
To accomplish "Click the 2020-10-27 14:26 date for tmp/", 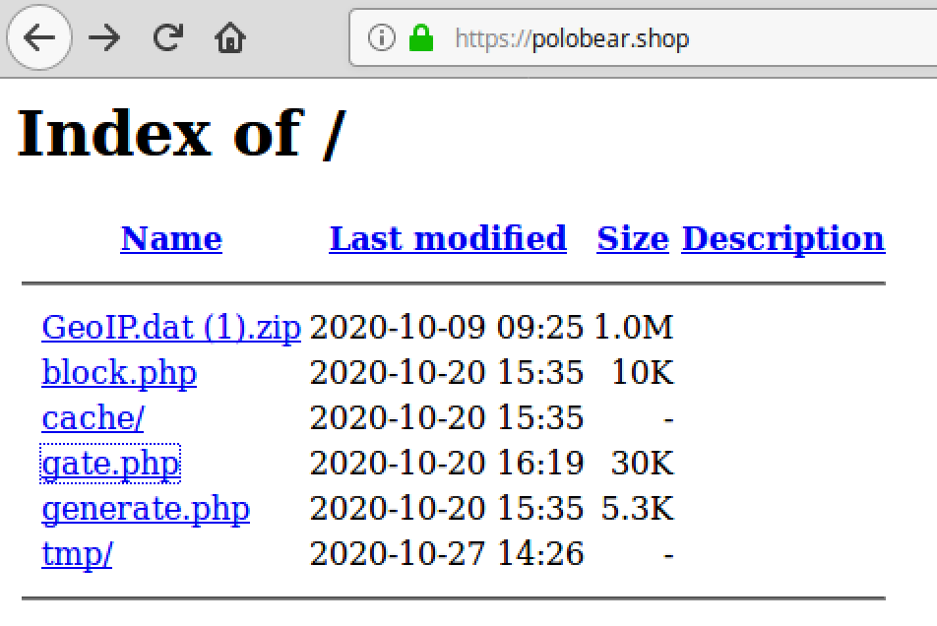I will pos(447,553).
